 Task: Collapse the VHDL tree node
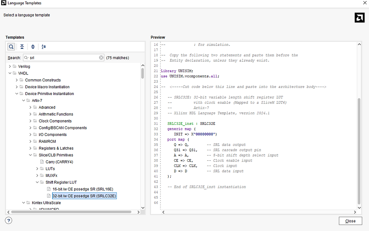(x=10, y=73)
